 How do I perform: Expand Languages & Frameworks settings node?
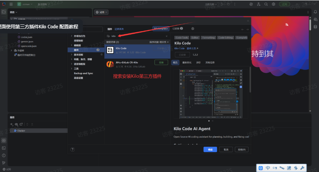coord(72,64)
